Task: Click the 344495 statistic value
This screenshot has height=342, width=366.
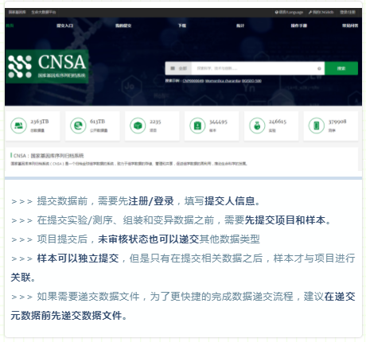Action: (218, 122)
